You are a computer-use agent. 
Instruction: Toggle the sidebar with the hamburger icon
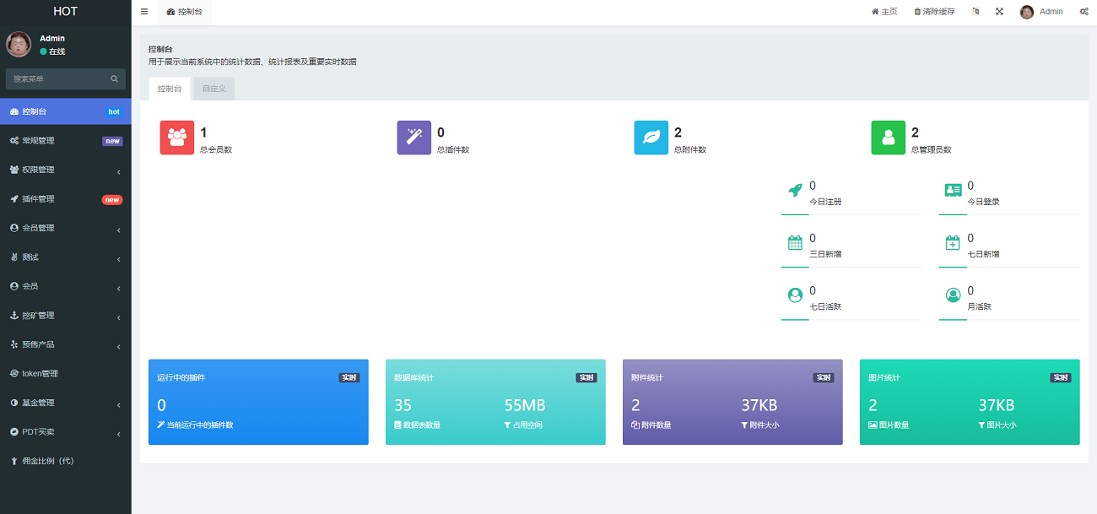click(x=144, y=12)
